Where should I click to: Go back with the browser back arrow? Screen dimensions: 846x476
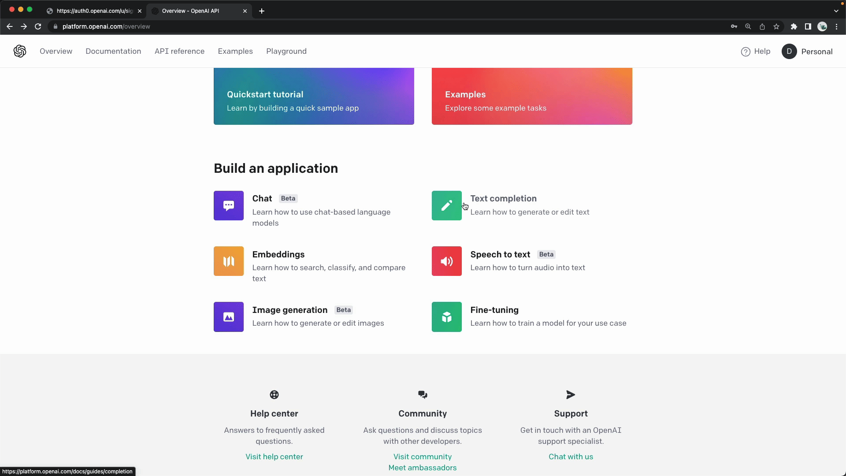[x=10, y=26]
